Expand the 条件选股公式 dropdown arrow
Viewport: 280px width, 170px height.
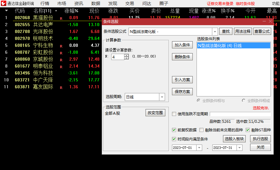click(215, 31)
